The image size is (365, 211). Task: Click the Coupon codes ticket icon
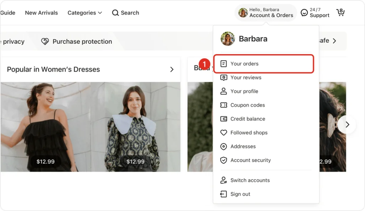tap(223, 105)
